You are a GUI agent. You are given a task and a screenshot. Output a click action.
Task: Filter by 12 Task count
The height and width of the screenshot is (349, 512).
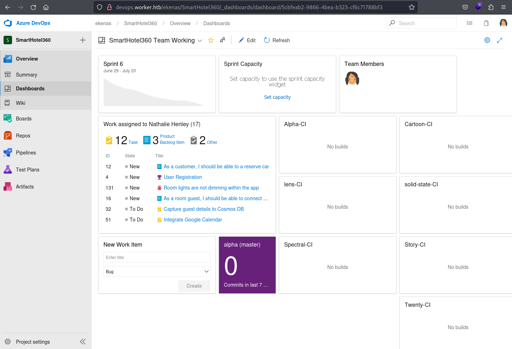tap(122, 140)
